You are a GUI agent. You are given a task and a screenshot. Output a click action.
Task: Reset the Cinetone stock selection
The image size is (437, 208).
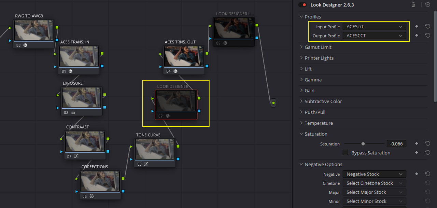point(427,183)
